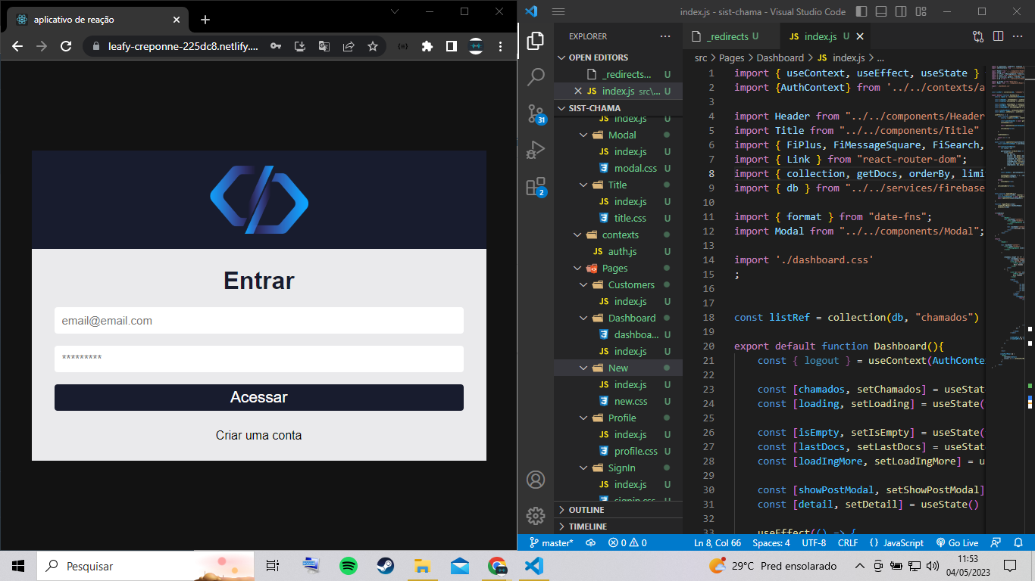Expand the OUTLINE section
The height and width of the screenshot is (581, 1035).
click(618, 510)
